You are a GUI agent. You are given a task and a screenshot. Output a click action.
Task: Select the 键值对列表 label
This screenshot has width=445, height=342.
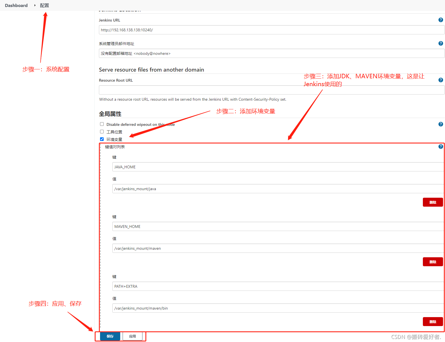[x=115, y=147]
